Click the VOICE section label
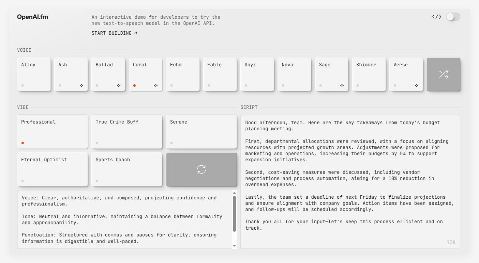Viewport: 479px width, 263px height. pyautogui.click(x=24, y=50)
